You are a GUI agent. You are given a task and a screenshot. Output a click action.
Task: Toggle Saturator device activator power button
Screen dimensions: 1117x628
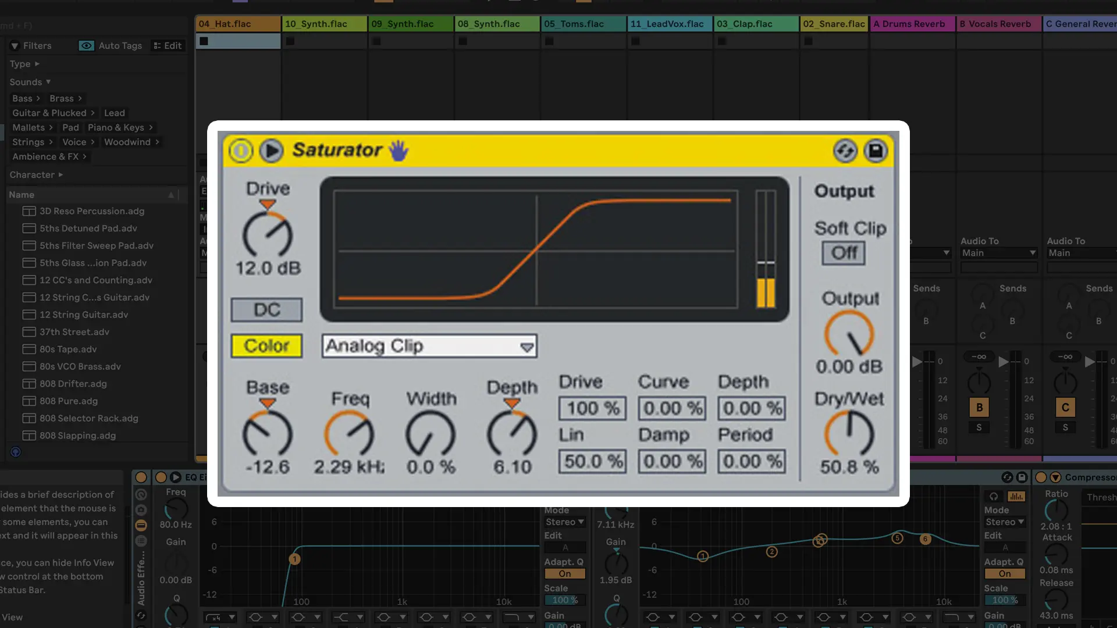point(241,151)
